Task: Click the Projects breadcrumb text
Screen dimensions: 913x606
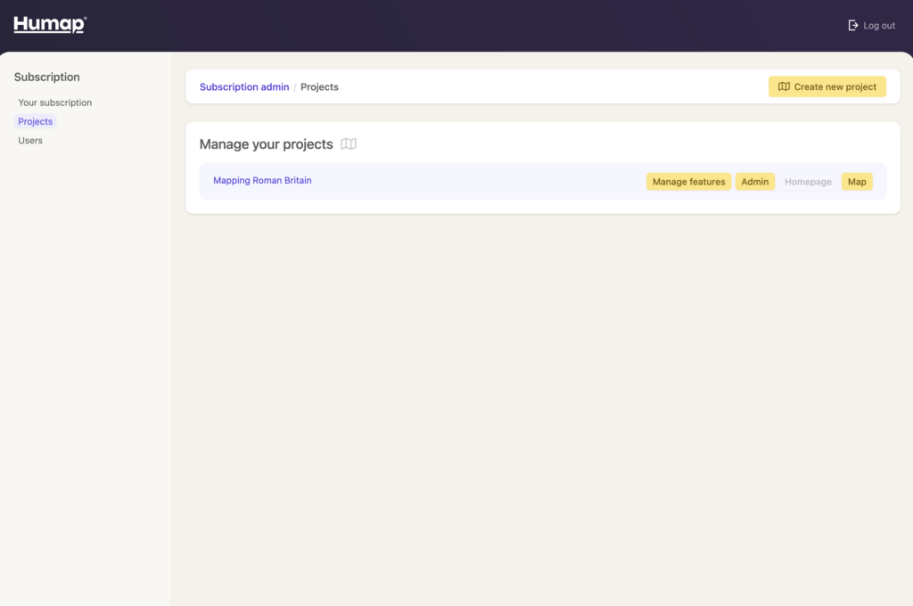Action: pyautogui.click(x=319, y=87)
